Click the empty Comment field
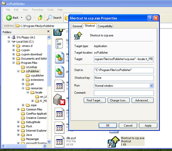The width and height of the screenshot is (172, 151). (124, 93)
